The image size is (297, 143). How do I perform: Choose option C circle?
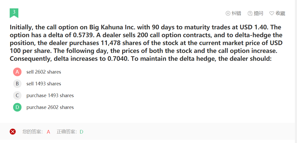point(17,95)
